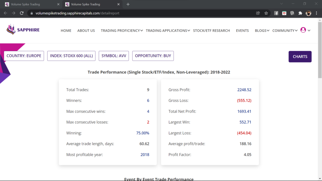Open Chrome's three-dot menu
This screenshot has width=322, height=181.
(x=316, y=13)
